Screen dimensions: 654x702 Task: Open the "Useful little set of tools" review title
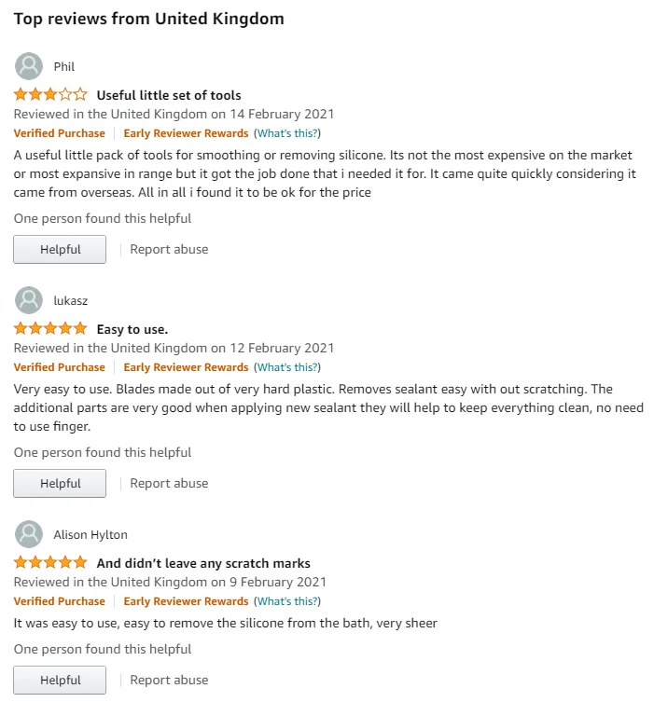pyautogui.click(x=169, y=95)
